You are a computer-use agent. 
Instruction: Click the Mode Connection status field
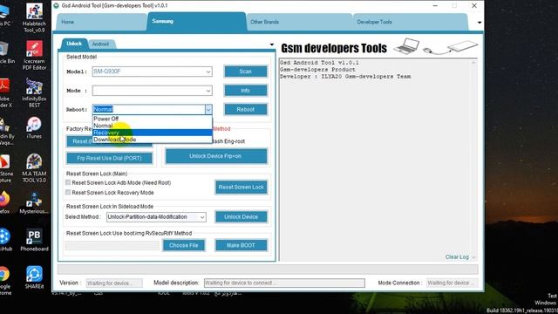(453, 283)
